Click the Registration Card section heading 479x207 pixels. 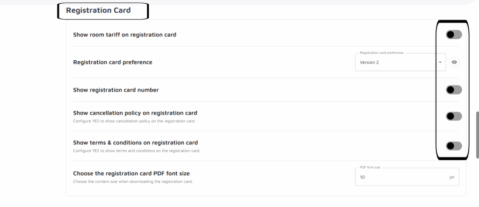(x=98, y=10)
